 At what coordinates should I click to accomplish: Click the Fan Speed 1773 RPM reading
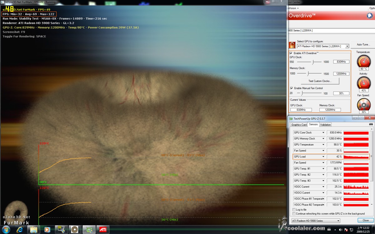pos(335,163)
